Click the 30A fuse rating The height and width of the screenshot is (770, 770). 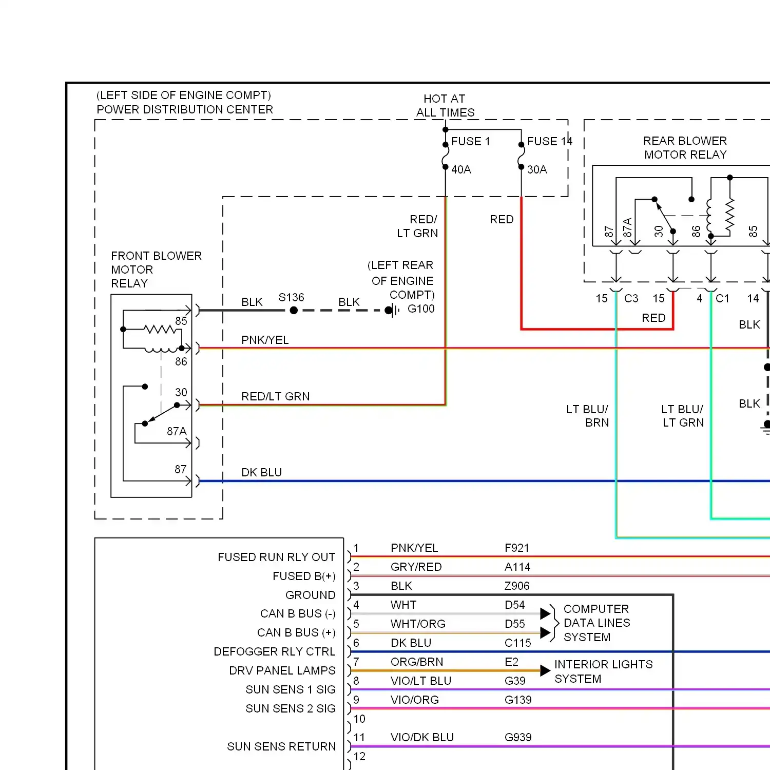click(x=537, y=169)
